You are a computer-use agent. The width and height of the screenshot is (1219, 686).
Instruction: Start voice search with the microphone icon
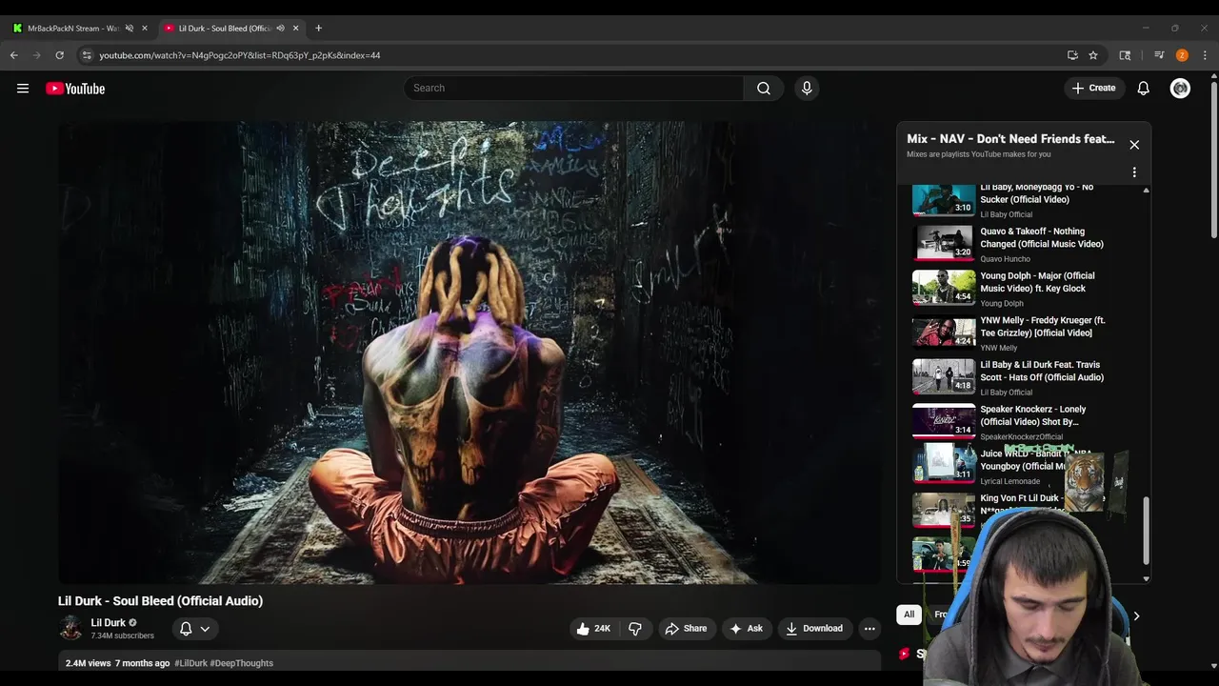point(807,88)
